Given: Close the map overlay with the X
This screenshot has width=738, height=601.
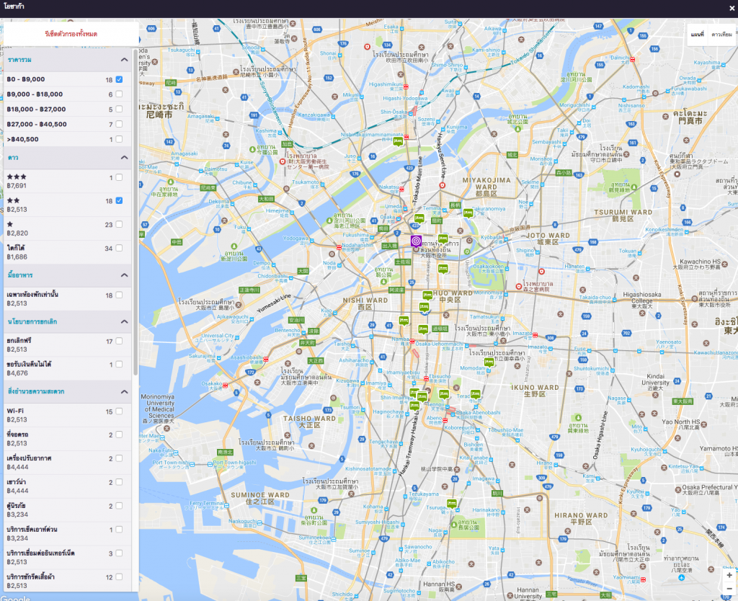Looking at the screenshot, I should (x=732, y=9).
